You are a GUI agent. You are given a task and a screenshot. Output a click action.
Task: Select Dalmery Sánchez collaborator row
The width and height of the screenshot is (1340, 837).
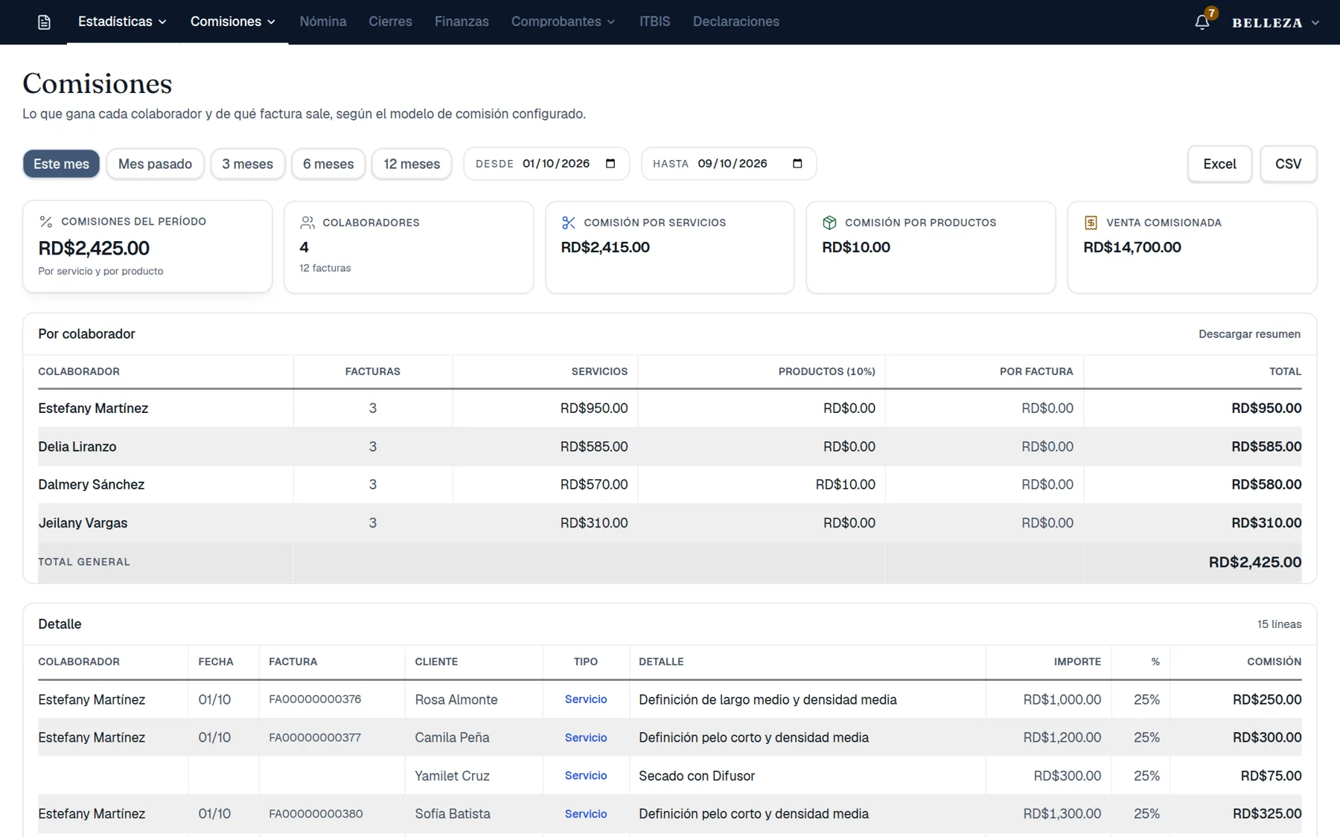(x=670, y=484)
